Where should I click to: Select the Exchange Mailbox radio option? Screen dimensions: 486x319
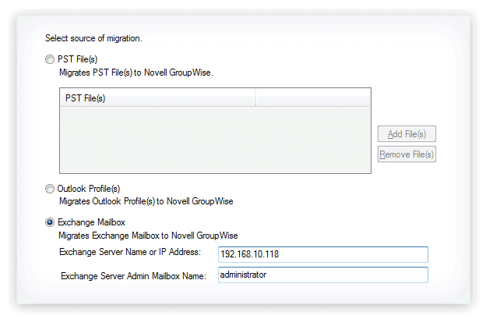pyautogui.click(x=50, y=222)
